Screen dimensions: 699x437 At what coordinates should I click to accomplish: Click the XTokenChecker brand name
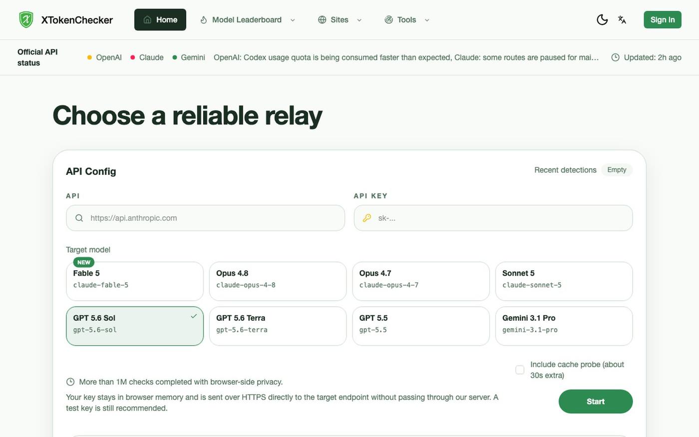pyautogui.click(x=77, y=20)
